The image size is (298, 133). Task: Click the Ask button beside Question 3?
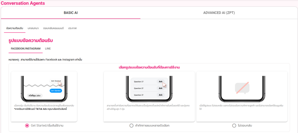click(160, 95)
